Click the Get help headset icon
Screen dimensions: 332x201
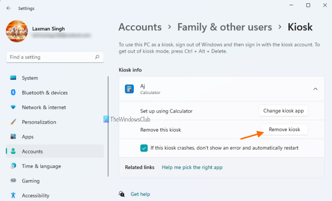point(122,194)
